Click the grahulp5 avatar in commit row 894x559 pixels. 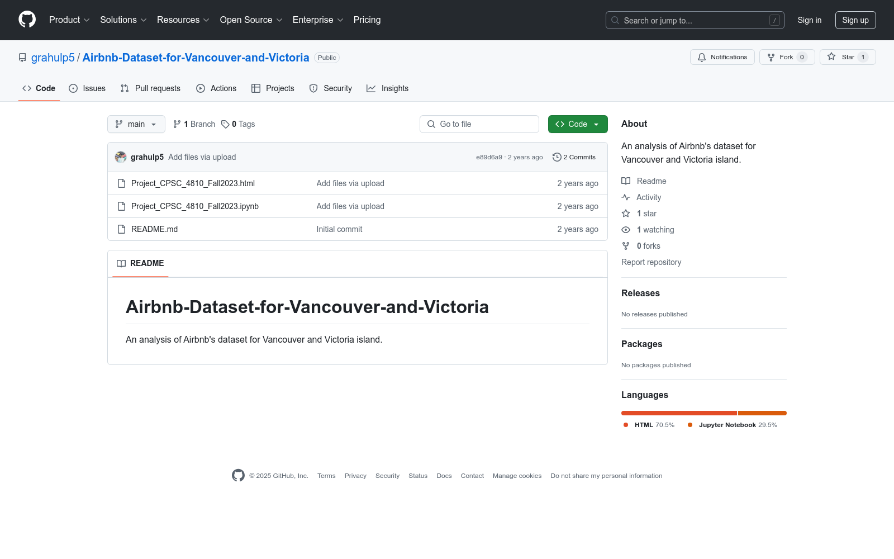pos(121,157)
